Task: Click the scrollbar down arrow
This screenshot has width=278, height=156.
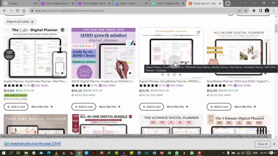Action: [x=276, y=136]
